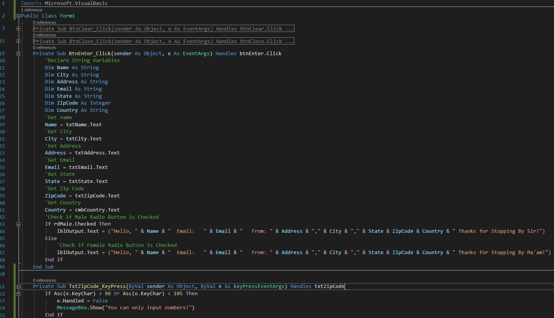The width and height of the screenshot is (554, 318).
Task: Click the '...' to preview collapsed BtnClear_Click
Action: 290,28
